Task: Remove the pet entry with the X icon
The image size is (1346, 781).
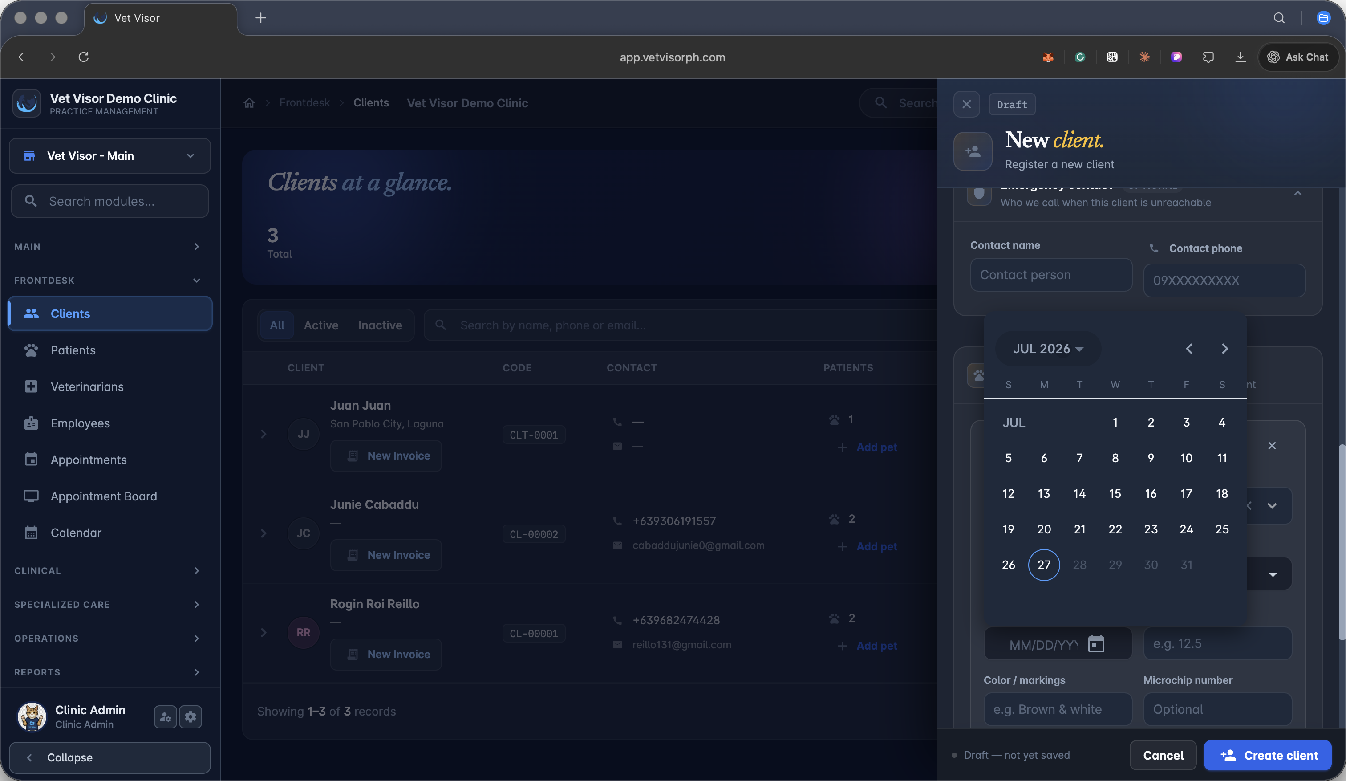Action: click(1272, 446)
